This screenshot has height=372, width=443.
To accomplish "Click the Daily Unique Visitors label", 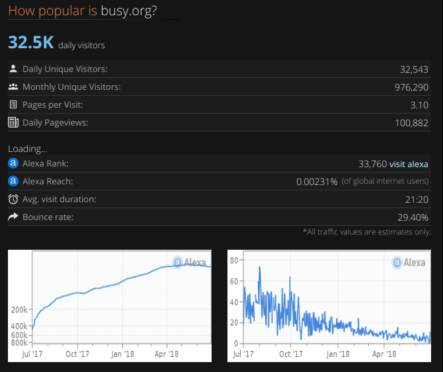I will pos(65,69).
